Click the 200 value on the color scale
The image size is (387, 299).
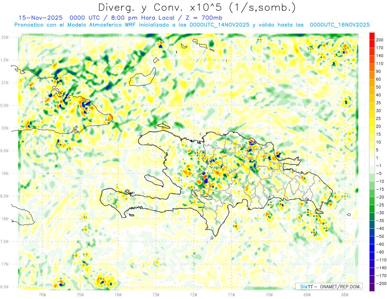pyautogui.click(x=379, y=40)
